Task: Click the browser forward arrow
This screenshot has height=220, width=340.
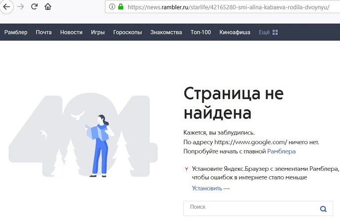Action: (x=21, y=7)
